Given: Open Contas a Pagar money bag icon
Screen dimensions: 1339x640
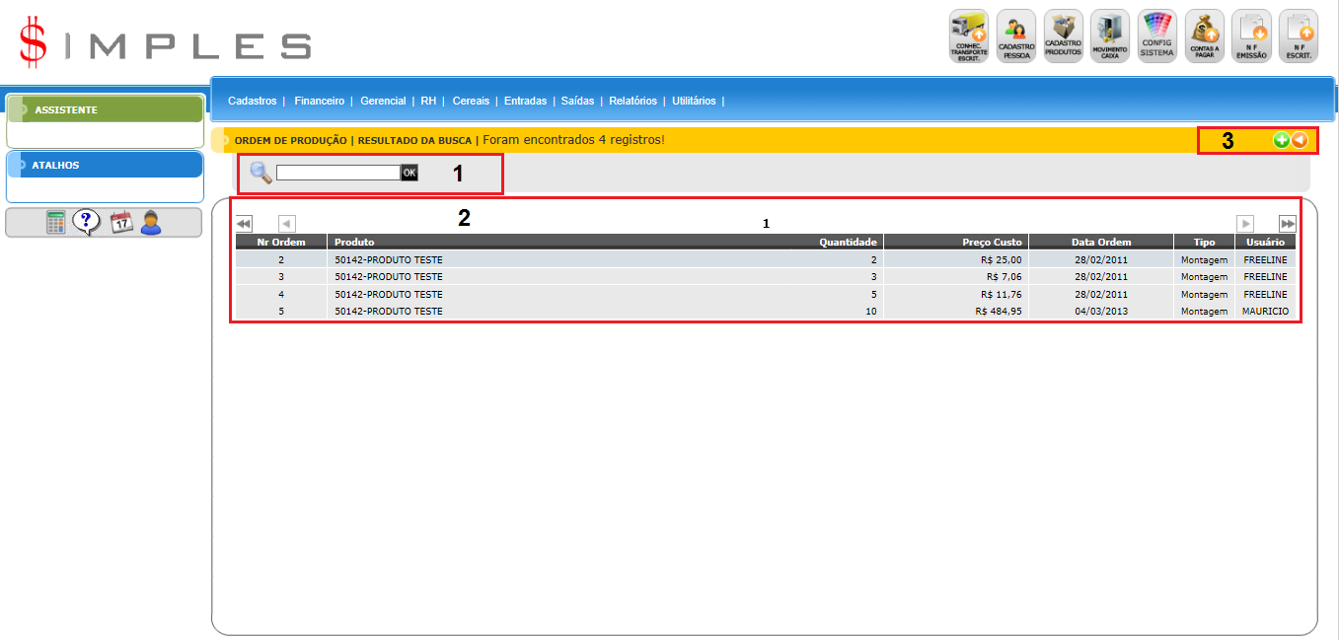Looking at the screenshot, I should tap(1204, 36).
